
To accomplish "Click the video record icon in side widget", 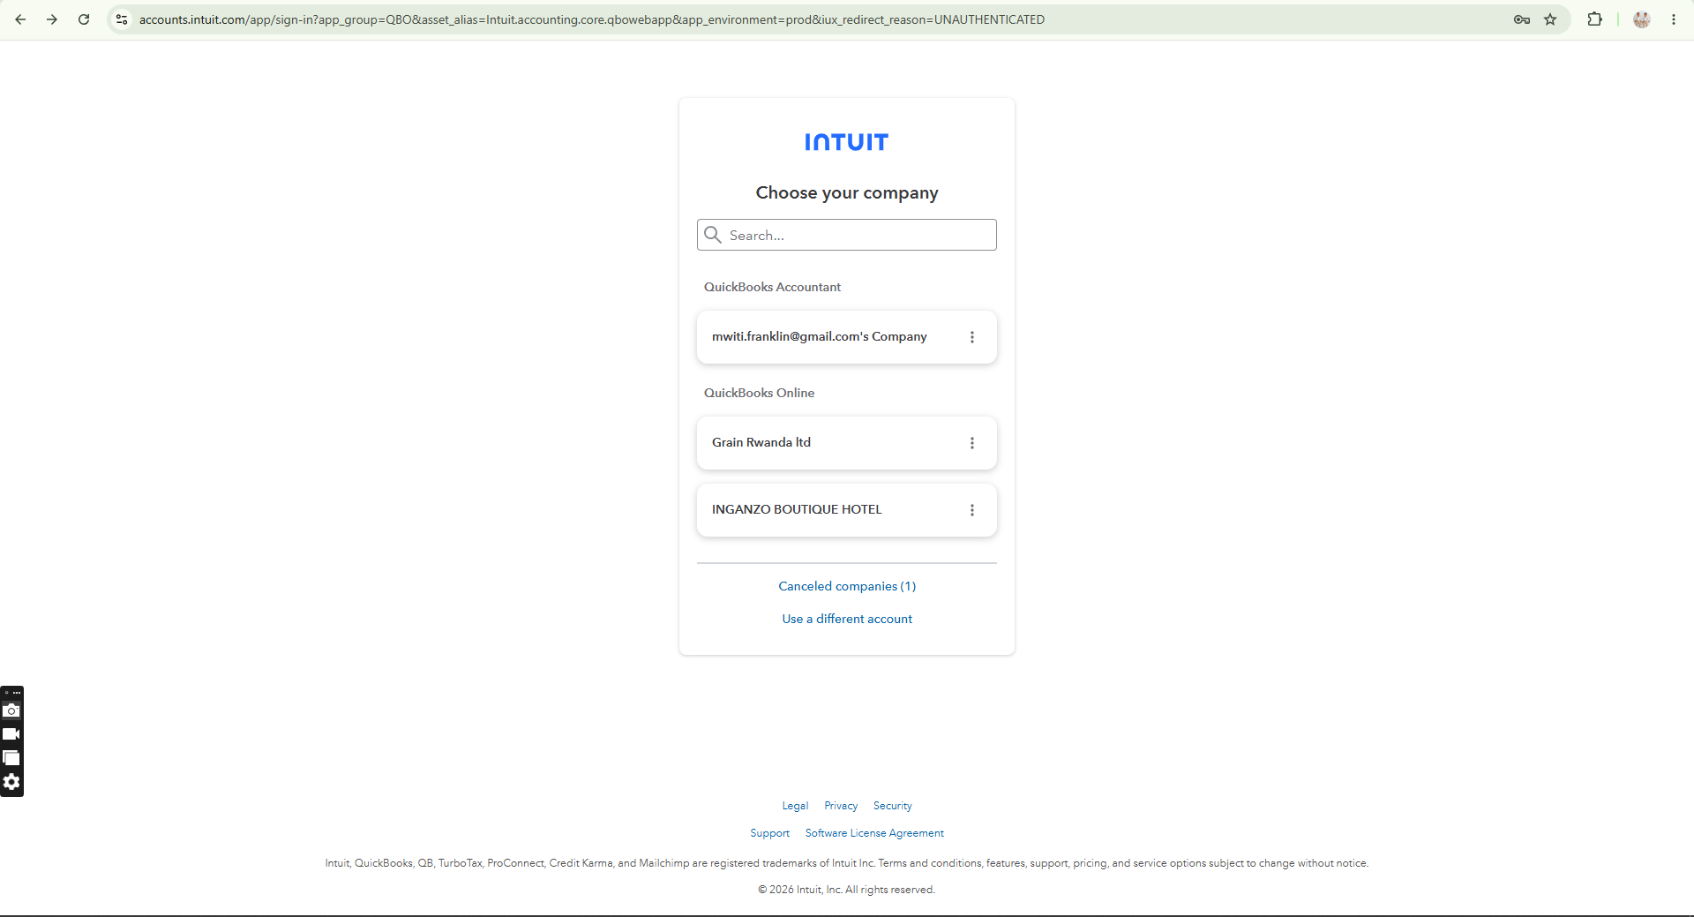I will (x=11, y=734).
